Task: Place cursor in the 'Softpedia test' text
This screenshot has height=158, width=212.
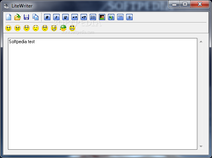Action: tap(22, 42)
